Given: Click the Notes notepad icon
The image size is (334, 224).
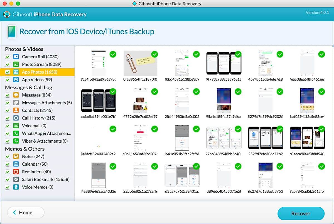Looking at the screenshot, I should click(16, 156).
